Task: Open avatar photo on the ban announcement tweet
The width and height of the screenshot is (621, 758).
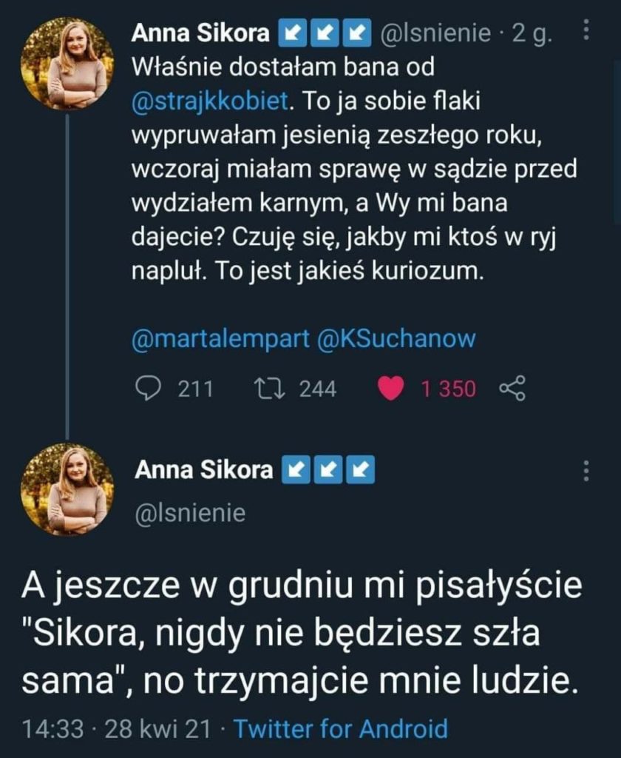Action: coord(67,64)
